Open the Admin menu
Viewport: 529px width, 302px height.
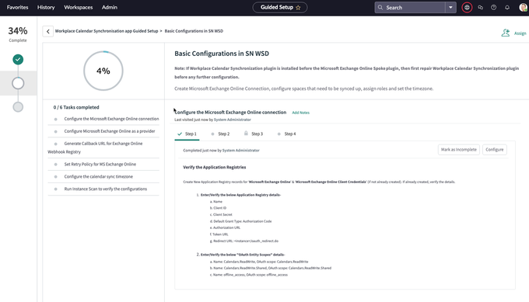tap(110, 7)
